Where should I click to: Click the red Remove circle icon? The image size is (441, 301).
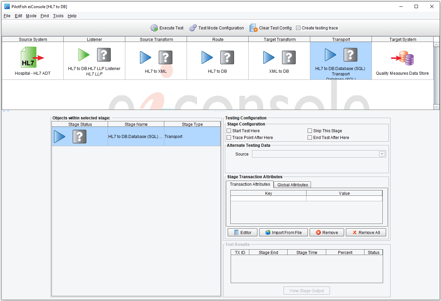tap(318, 232)
